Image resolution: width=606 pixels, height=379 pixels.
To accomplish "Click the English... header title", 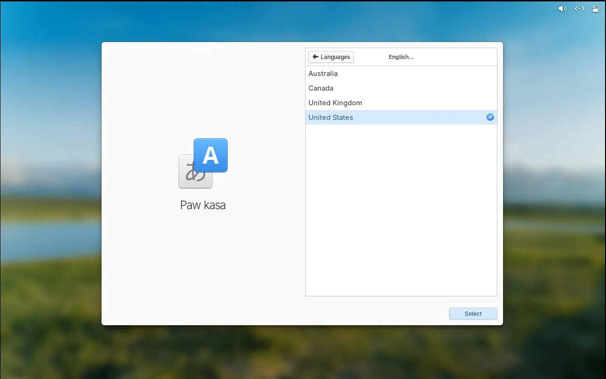I will (x=401, y=57).
